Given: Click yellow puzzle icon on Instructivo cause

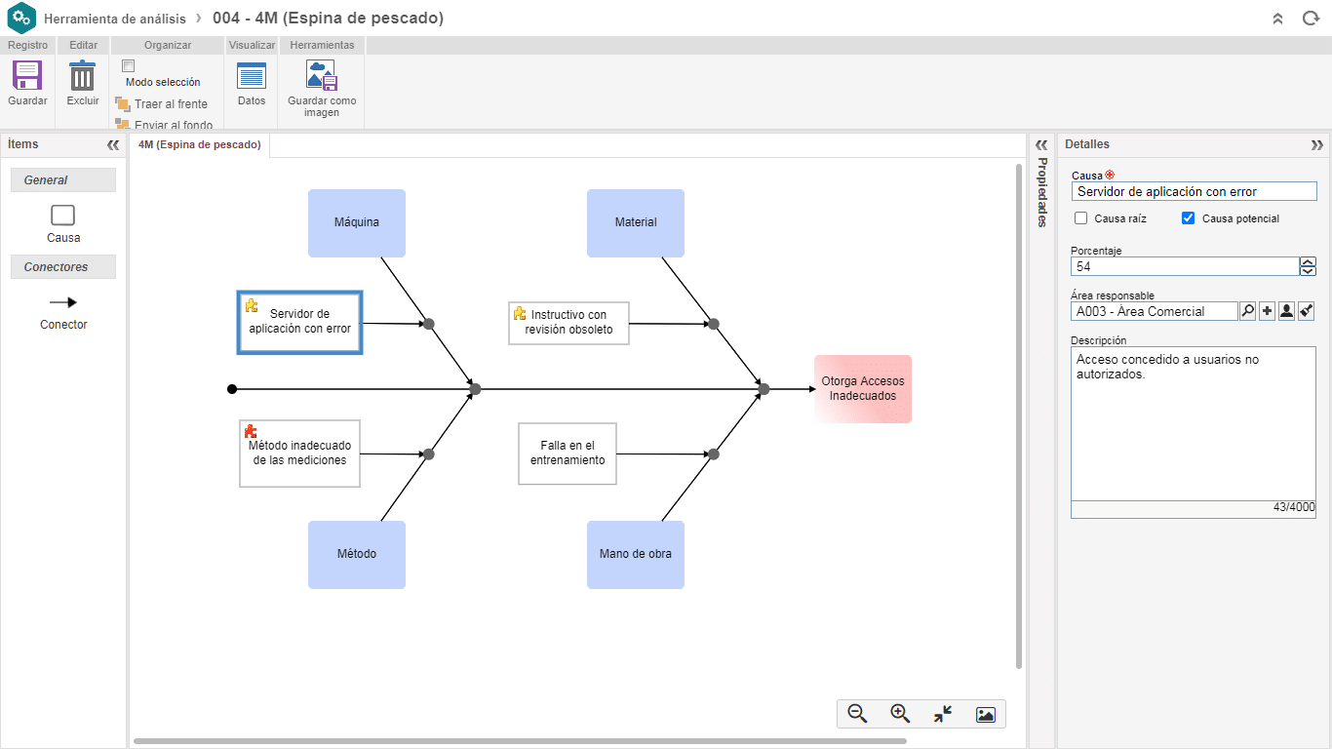Looking at the screenshot, I should [x=520, y=313].
